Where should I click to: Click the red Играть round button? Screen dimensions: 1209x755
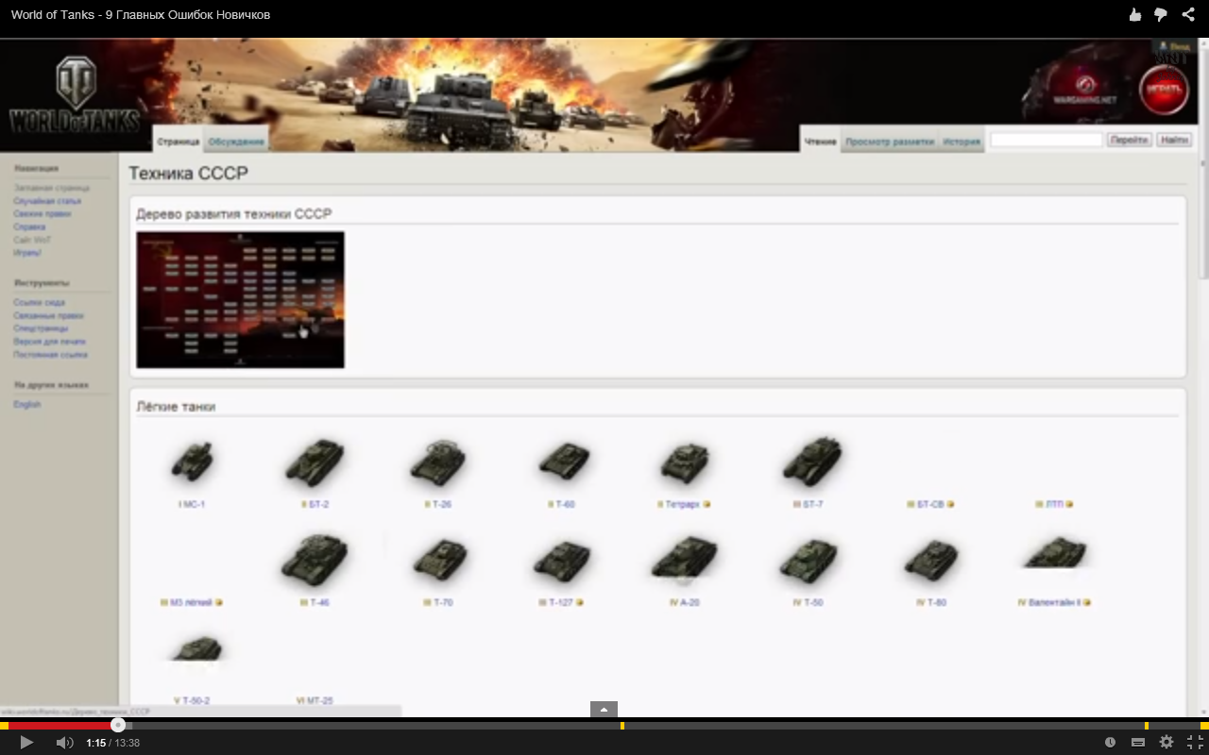coord(1163,91)
